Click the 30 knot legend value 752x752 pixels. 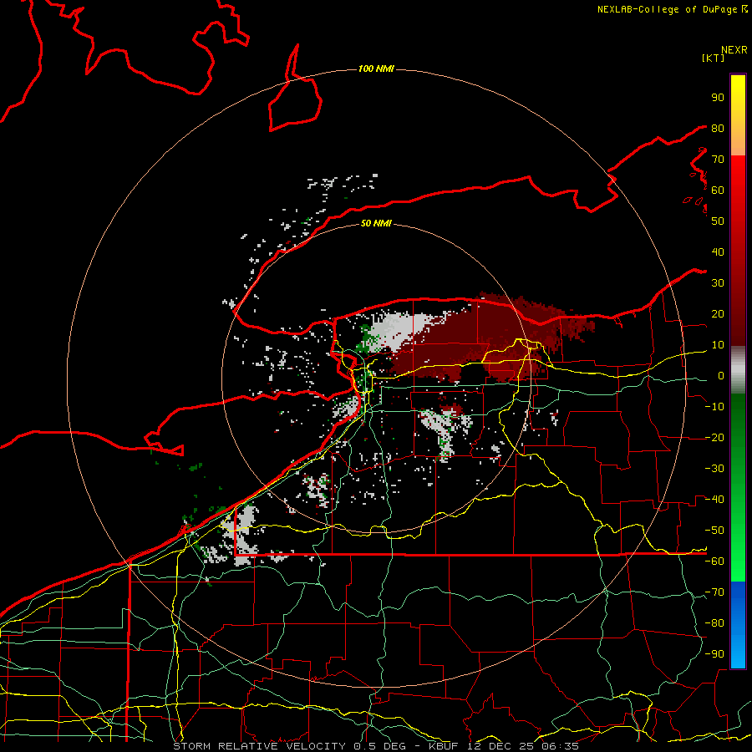pos(718,283)
